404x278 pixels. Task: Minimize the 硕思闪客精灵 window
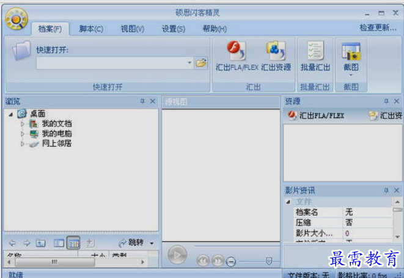tap(367, 13)
